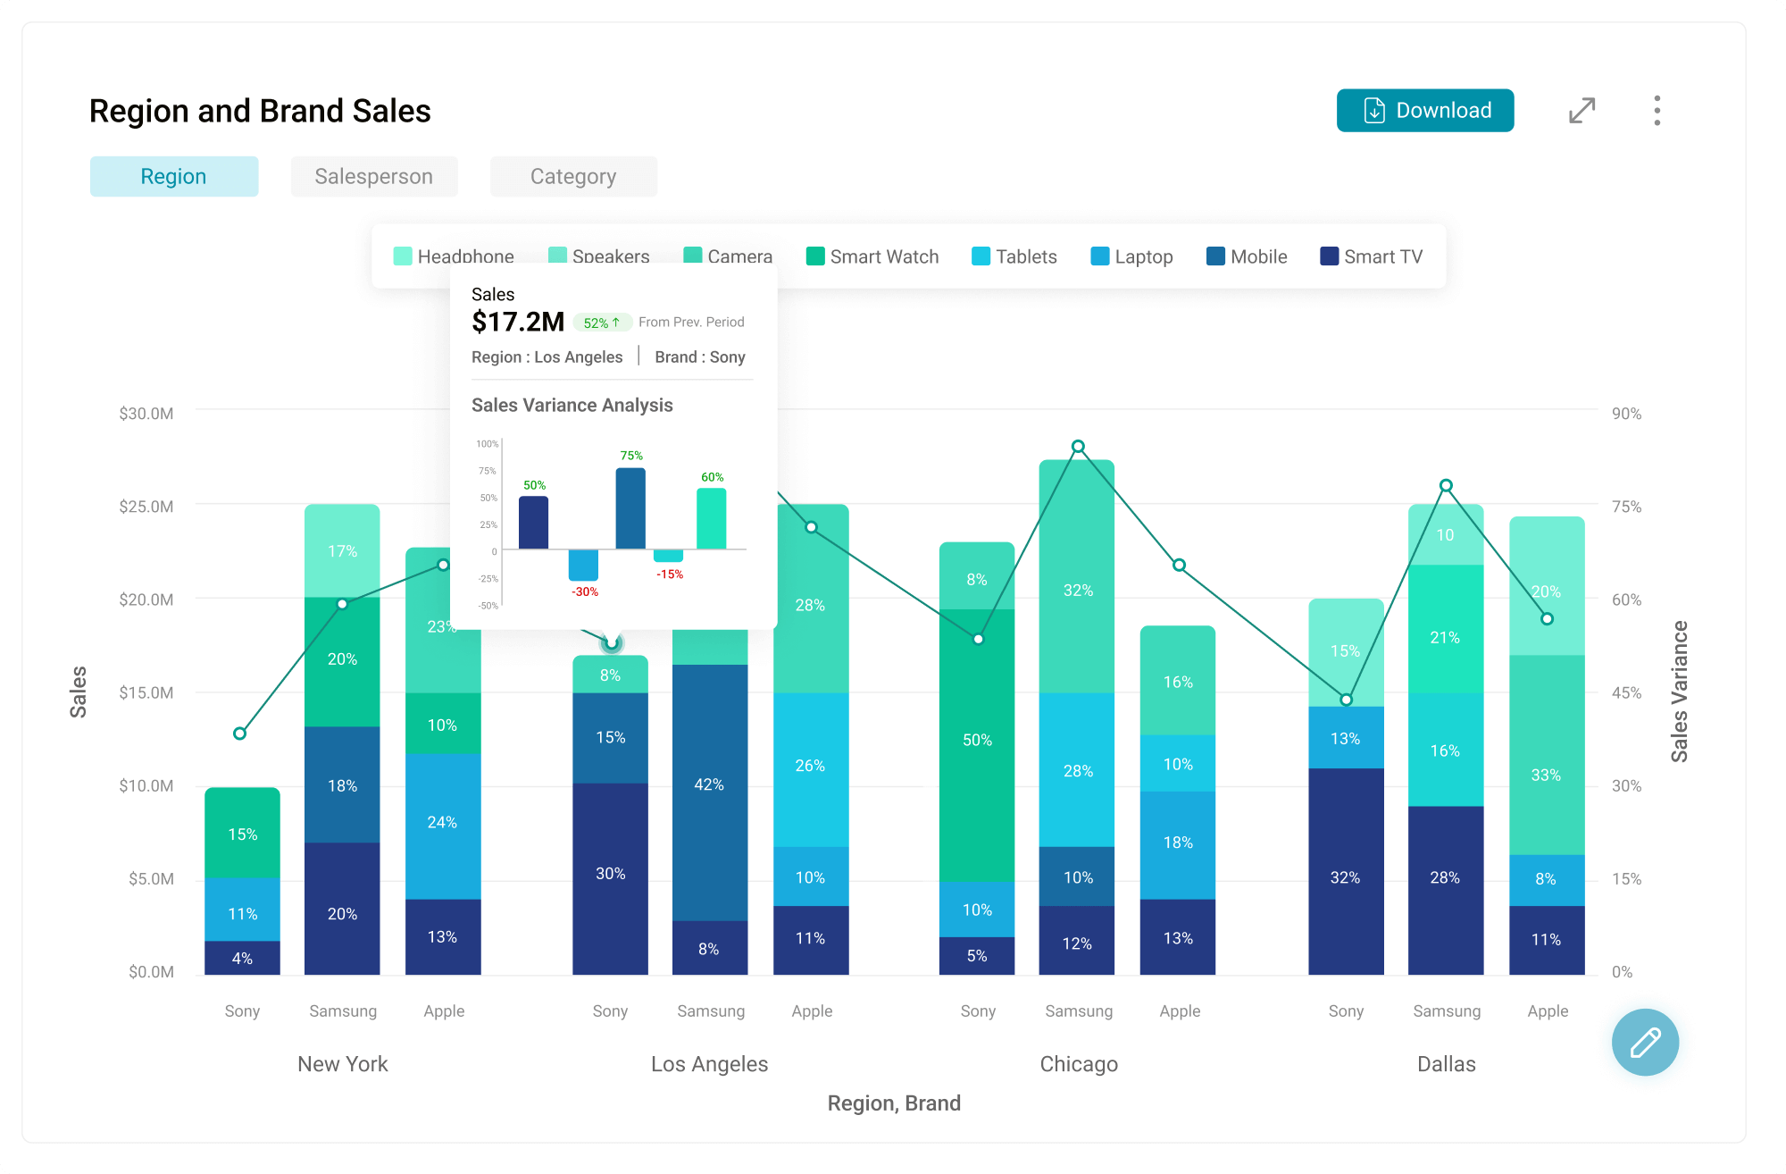The image size is (1786, 1174).
Task: Toggle the Headphone legend swatch
Action: (403, 256)
